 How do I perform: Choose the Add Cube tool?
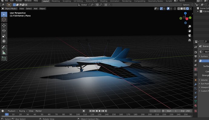(x=4, y=58)
